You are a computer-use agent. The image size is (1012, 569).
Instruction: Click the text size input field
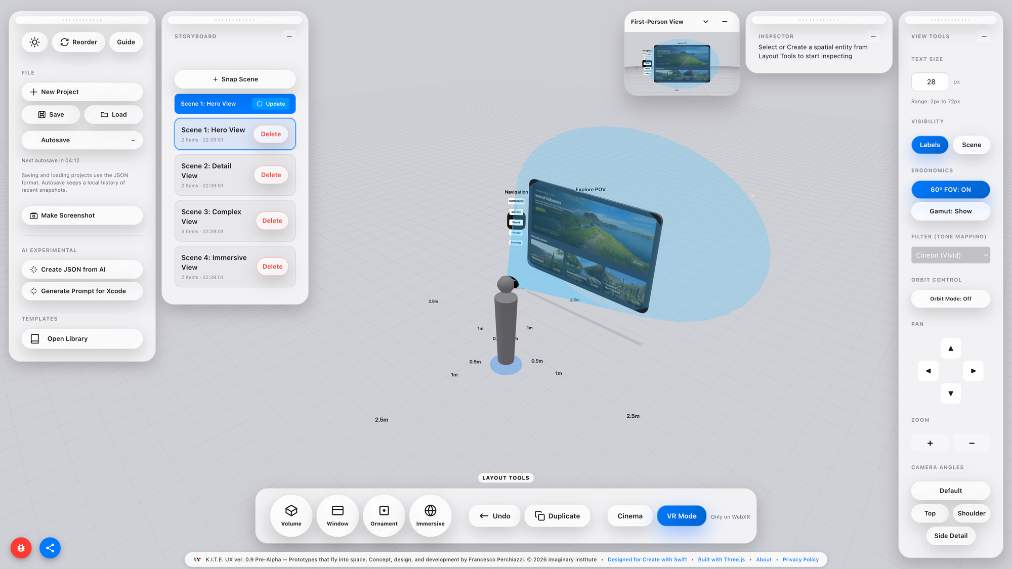930,82
